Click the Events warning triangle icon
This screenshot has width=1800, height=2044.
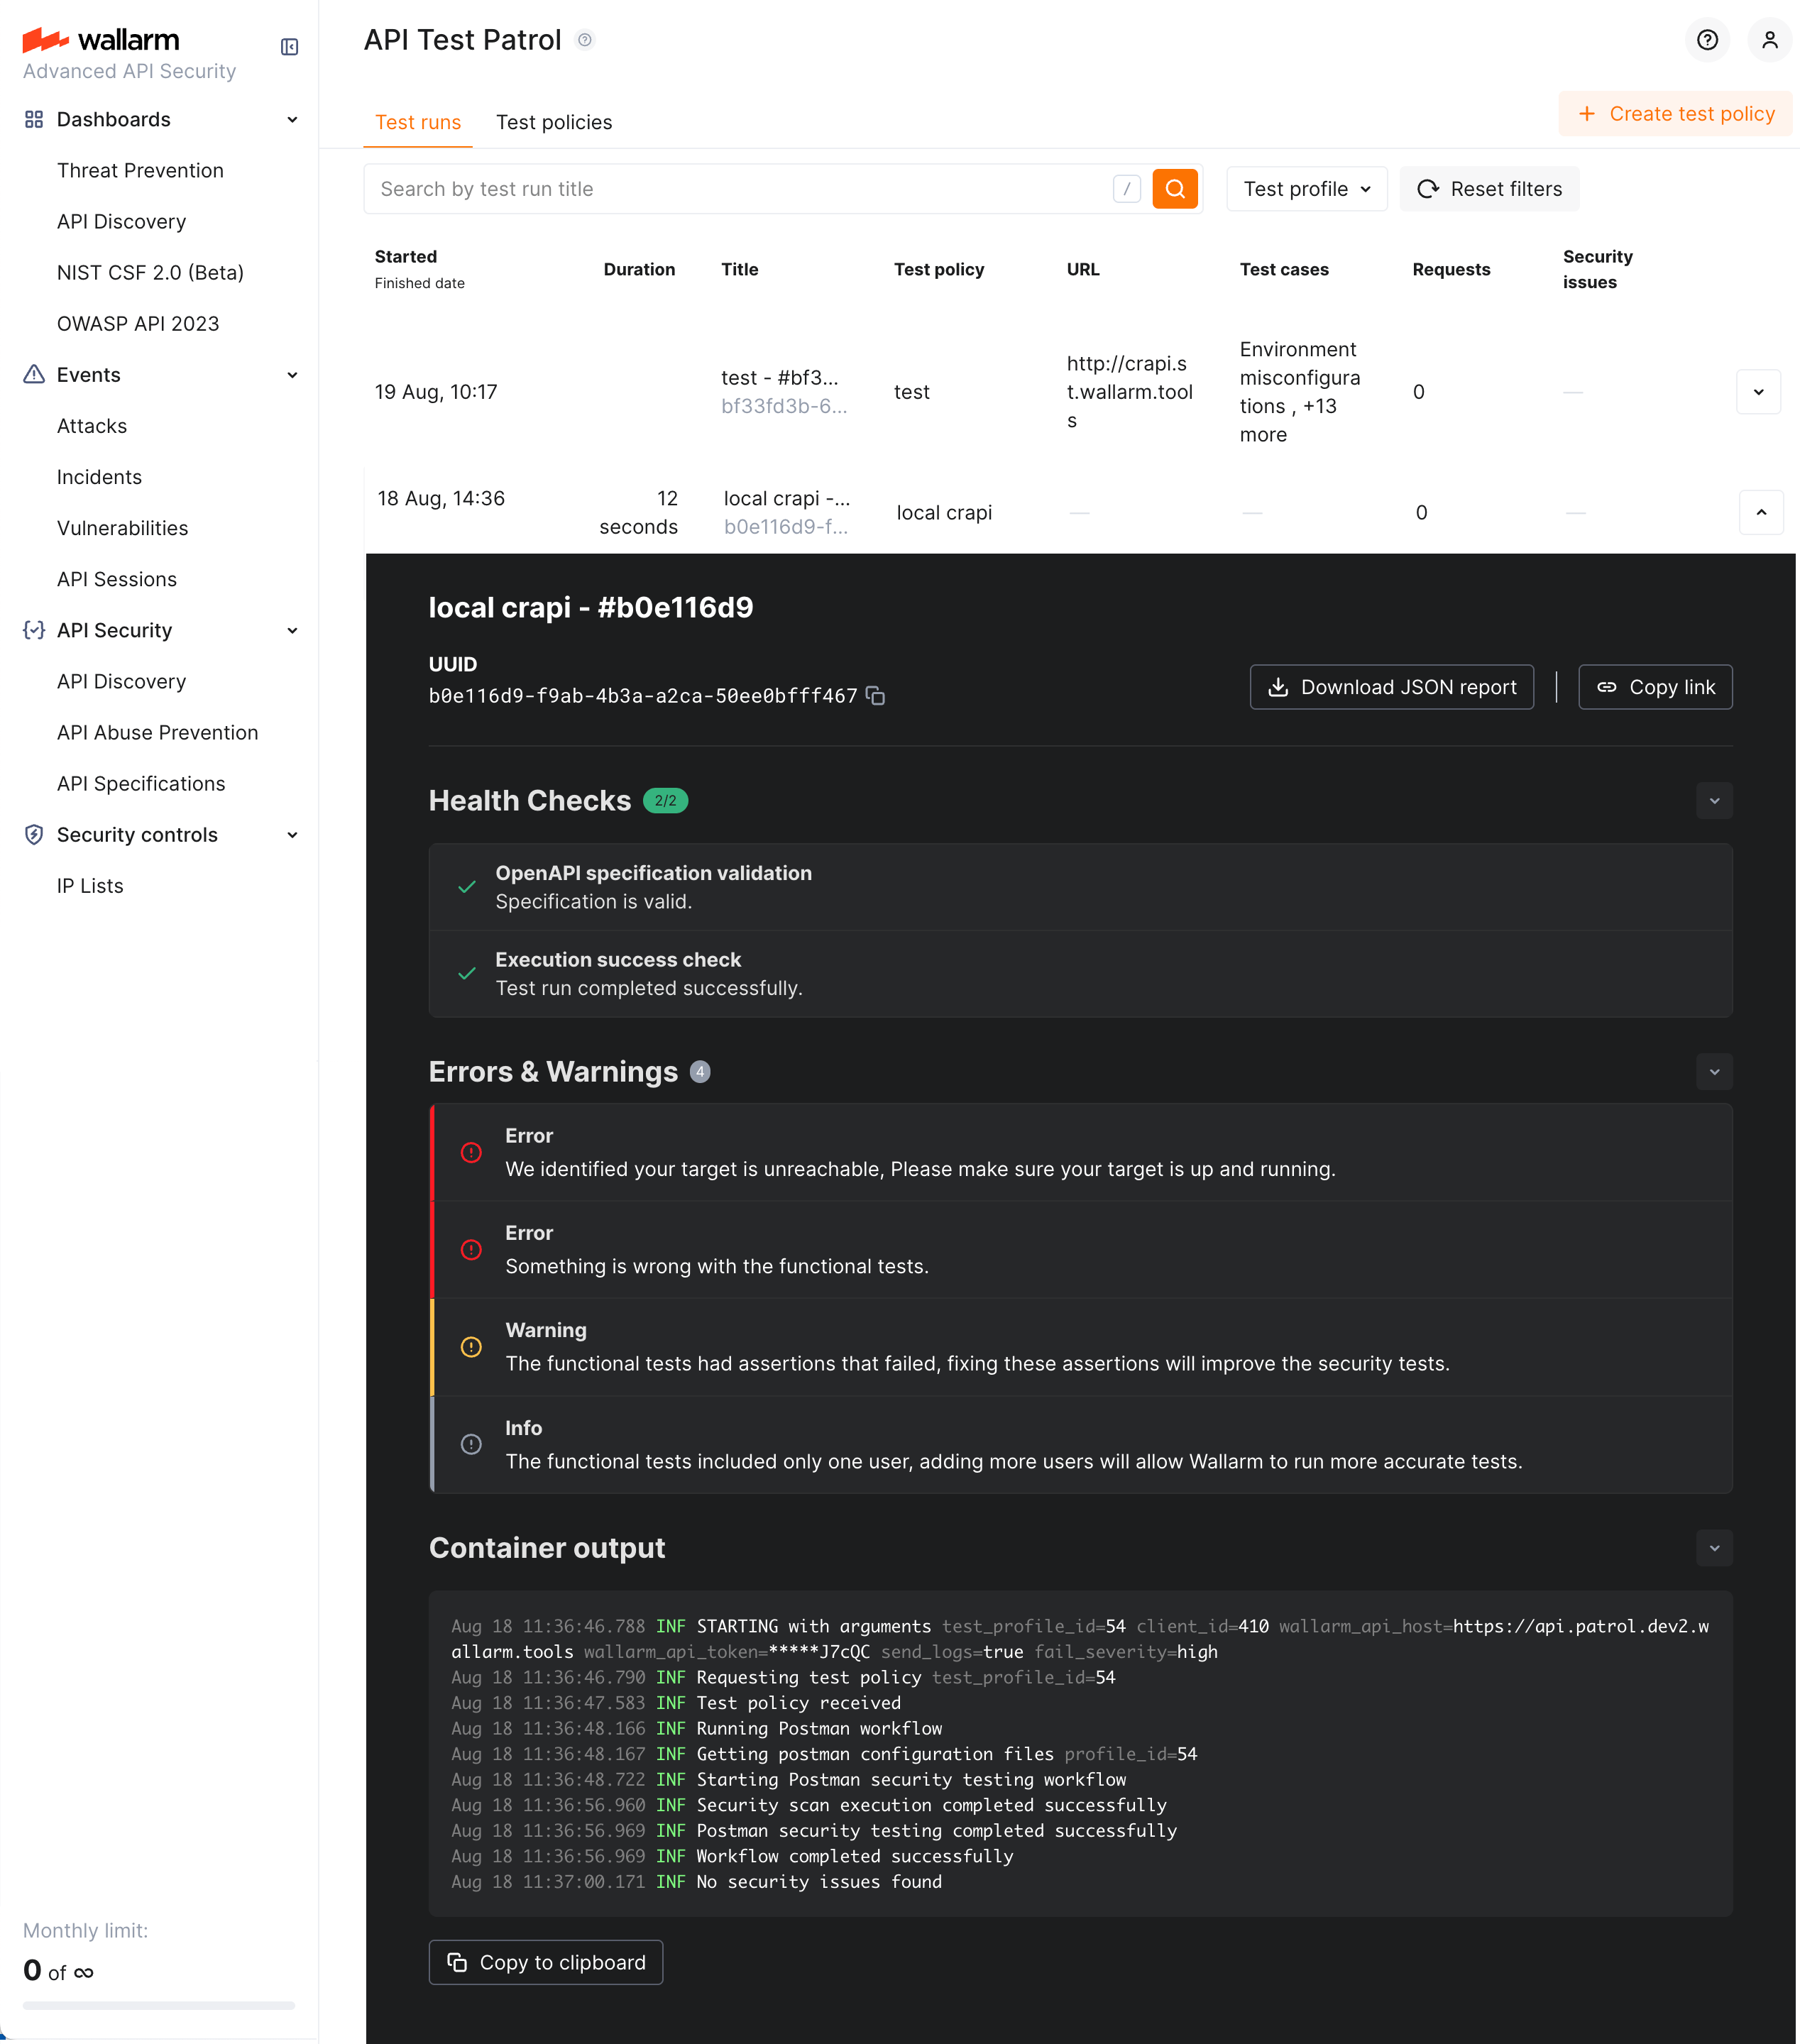tap(33, 374)
